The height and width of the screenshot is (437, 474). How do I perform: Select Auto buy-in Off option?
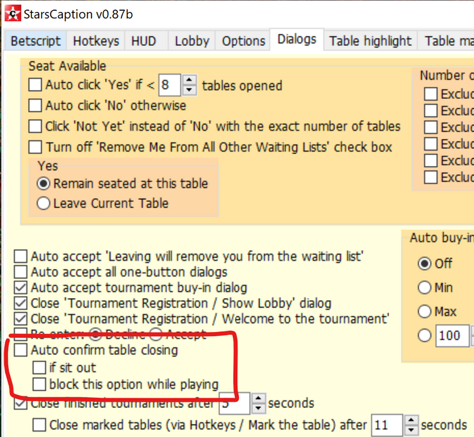pos(424,264)
